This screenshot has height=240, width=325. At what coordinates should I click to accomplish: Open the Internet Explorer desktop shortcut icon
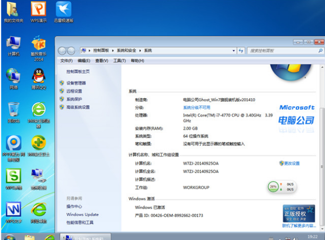[39, 212]
